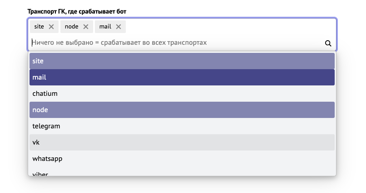The height and width of the screenshot is (193, 366).
Task: Click the site tag chip label
Action: coord(39,27)
